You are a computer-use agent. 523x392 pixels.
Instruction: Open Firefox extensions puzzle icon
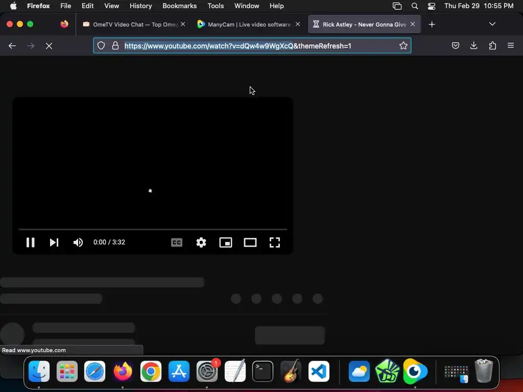tap(492, 45)
